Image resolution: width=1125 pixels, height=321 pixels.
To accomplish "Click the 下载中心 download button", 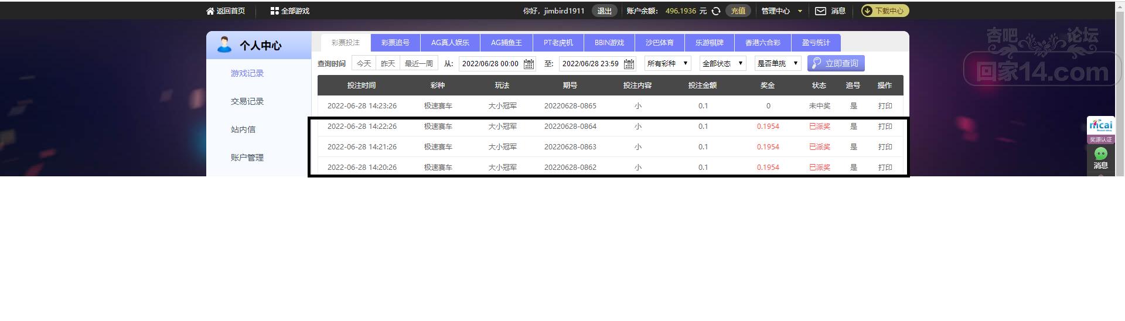I will point(885,11).
